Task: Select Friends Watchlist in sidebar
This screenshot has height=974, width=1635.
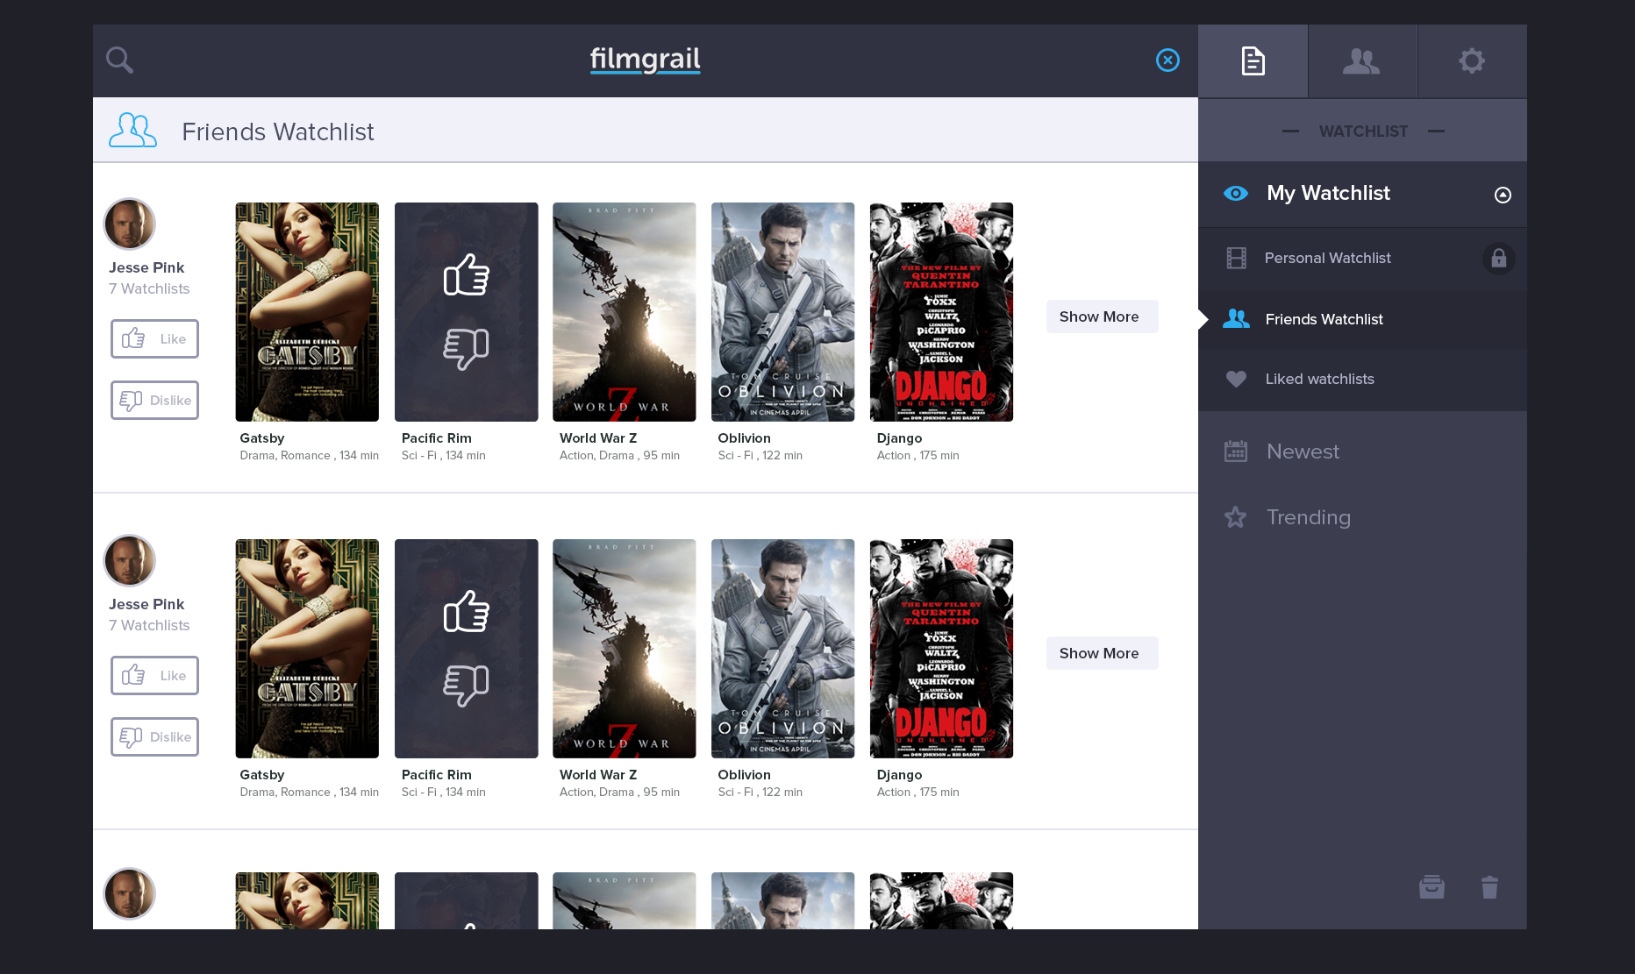Action: click(x=1362, y=319)
